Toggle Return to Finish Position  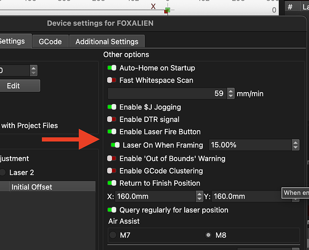pyautogui.click(x=112, y=183)
